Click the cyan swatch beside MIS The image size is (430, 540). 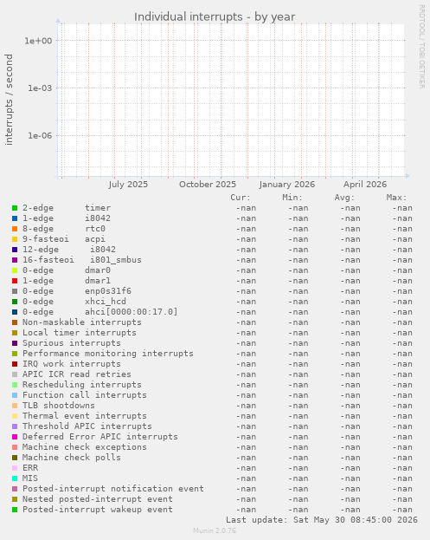coord(15,478)
